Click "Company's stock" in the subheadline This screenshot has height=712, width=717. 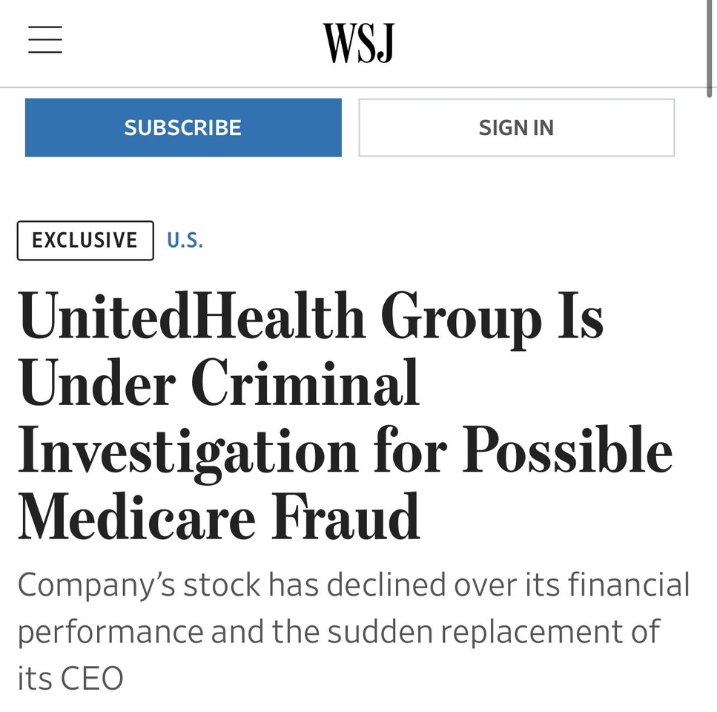[x=139, y=586]
